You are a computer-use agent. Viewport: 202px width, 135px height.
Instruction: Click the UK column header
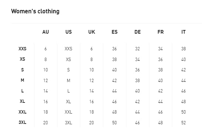click(92, 32)
